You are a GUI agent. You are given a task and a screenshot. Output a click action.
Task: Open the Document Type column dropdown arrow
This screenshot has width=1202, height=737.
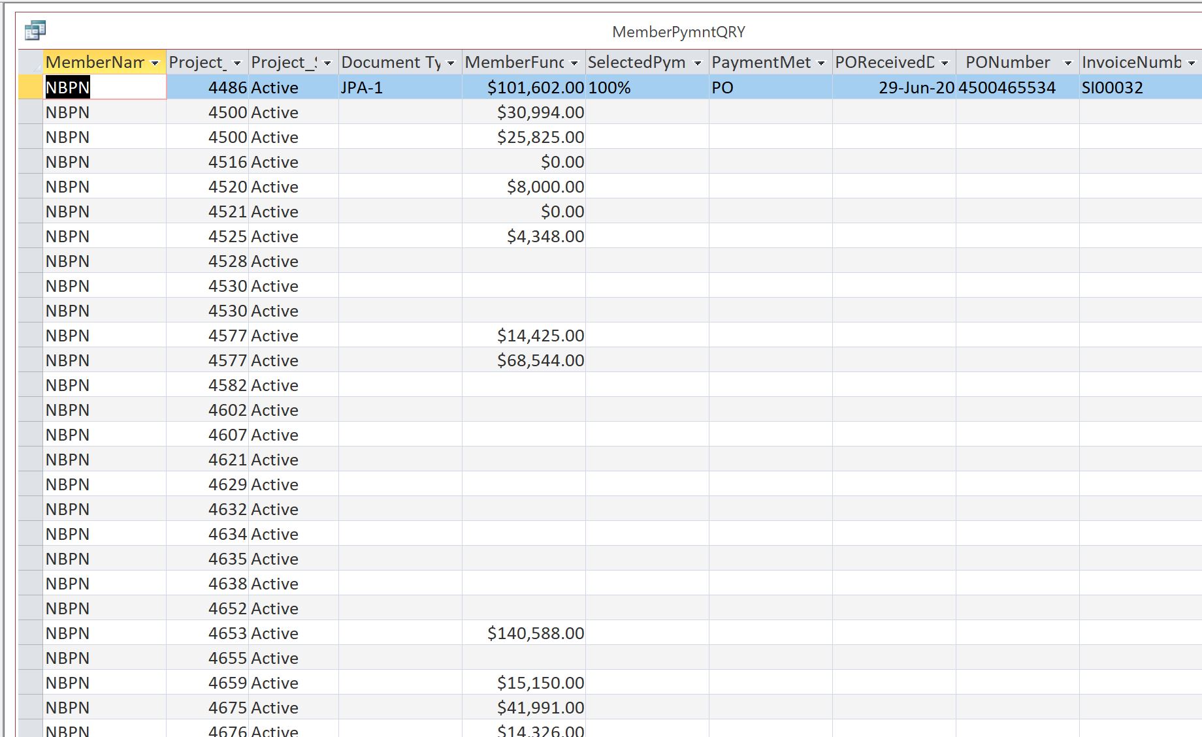[451, 63]
